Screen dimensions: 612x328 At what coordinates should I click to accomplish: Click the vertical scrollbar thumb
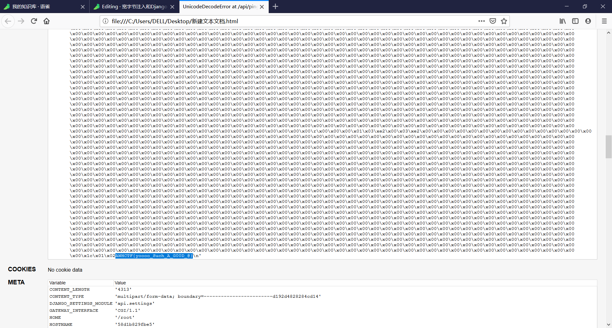tap(608, 147)
